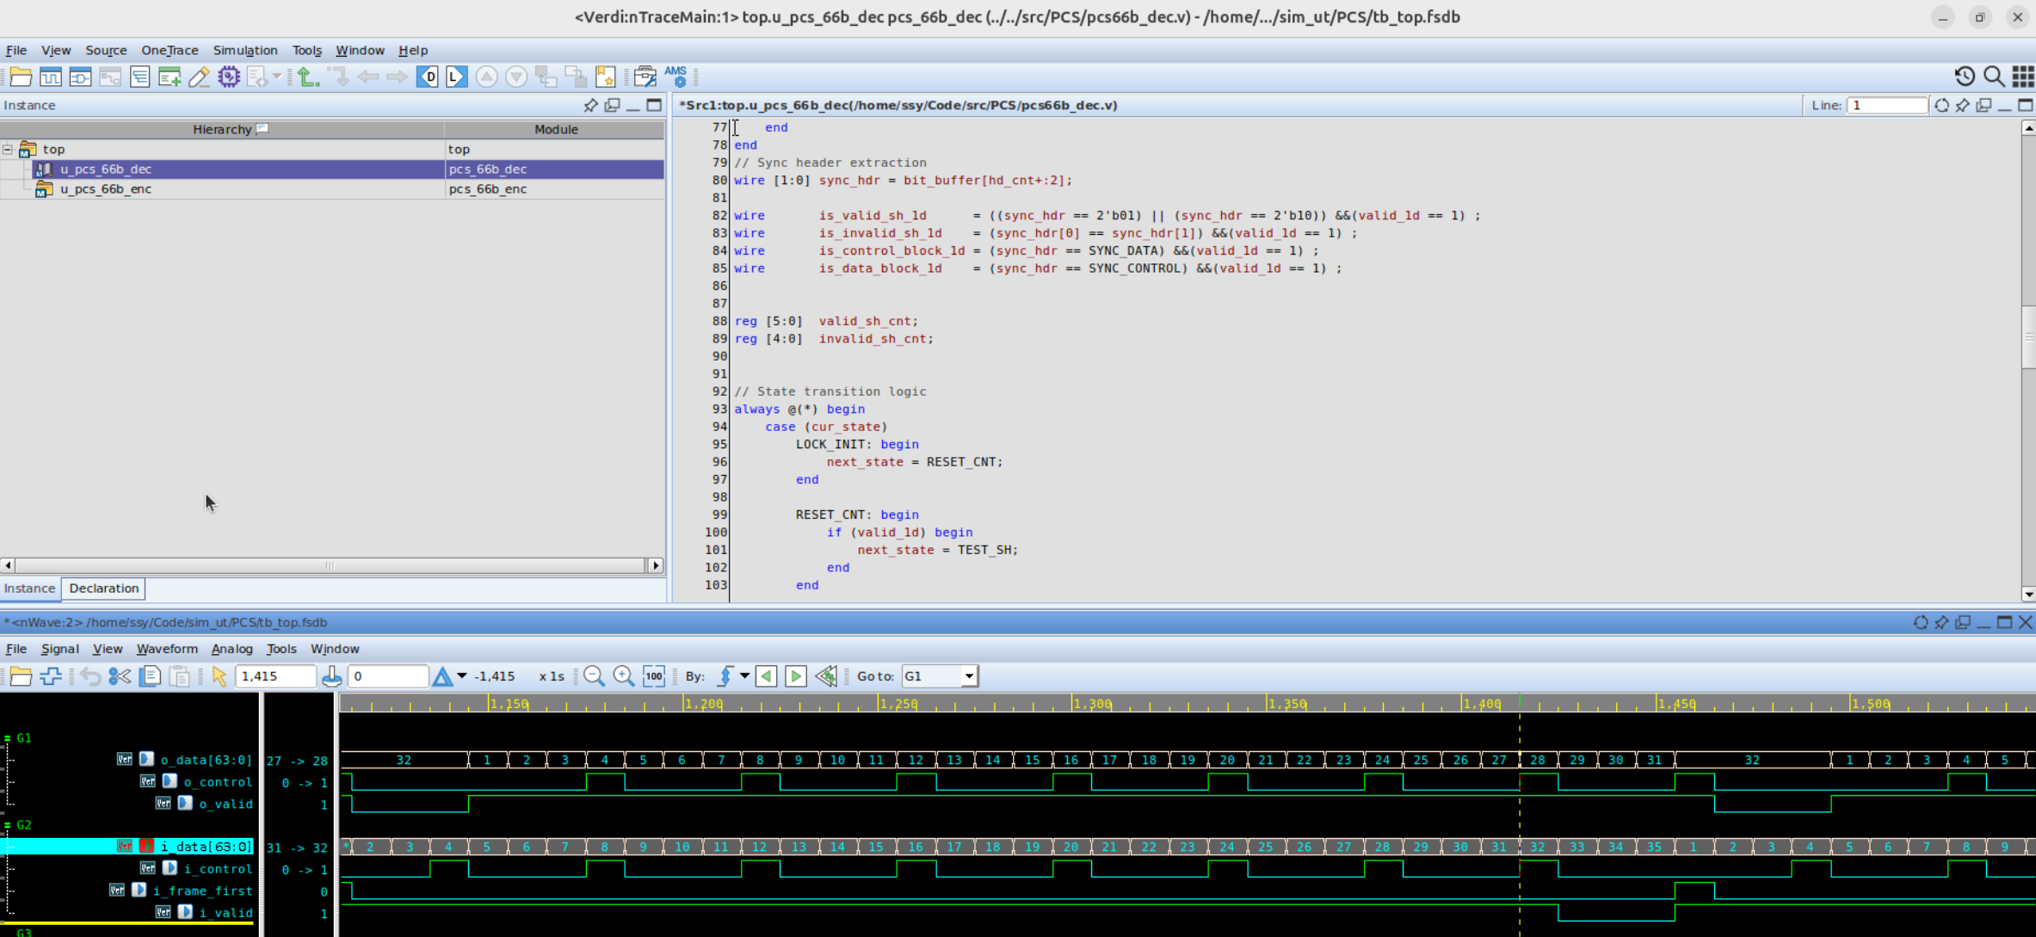Click zoom 100% waveform icon
The width and height of the screenshot is (2036, 937).
[x=654, y=676]
